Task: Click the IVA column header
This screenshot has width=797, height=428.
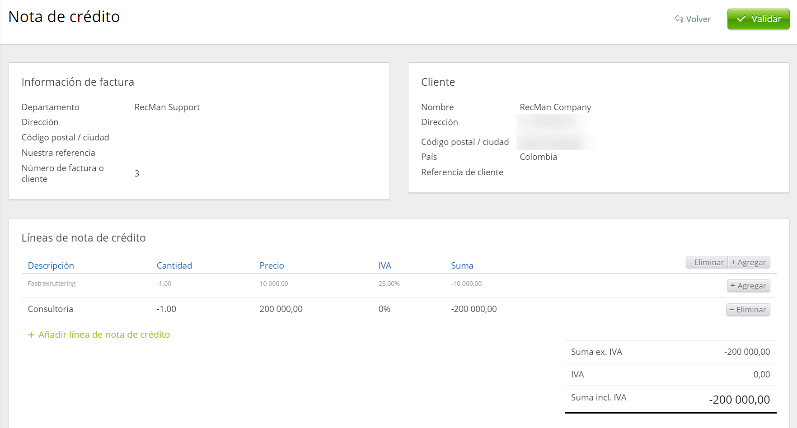Action: [385, 265]
